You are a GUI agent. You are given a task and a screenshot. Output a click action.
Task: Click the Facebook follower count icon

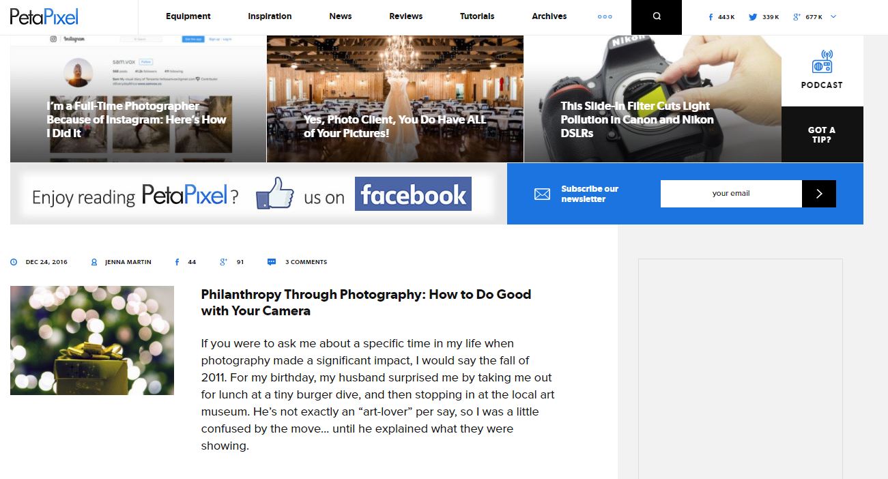coord(710,16)
